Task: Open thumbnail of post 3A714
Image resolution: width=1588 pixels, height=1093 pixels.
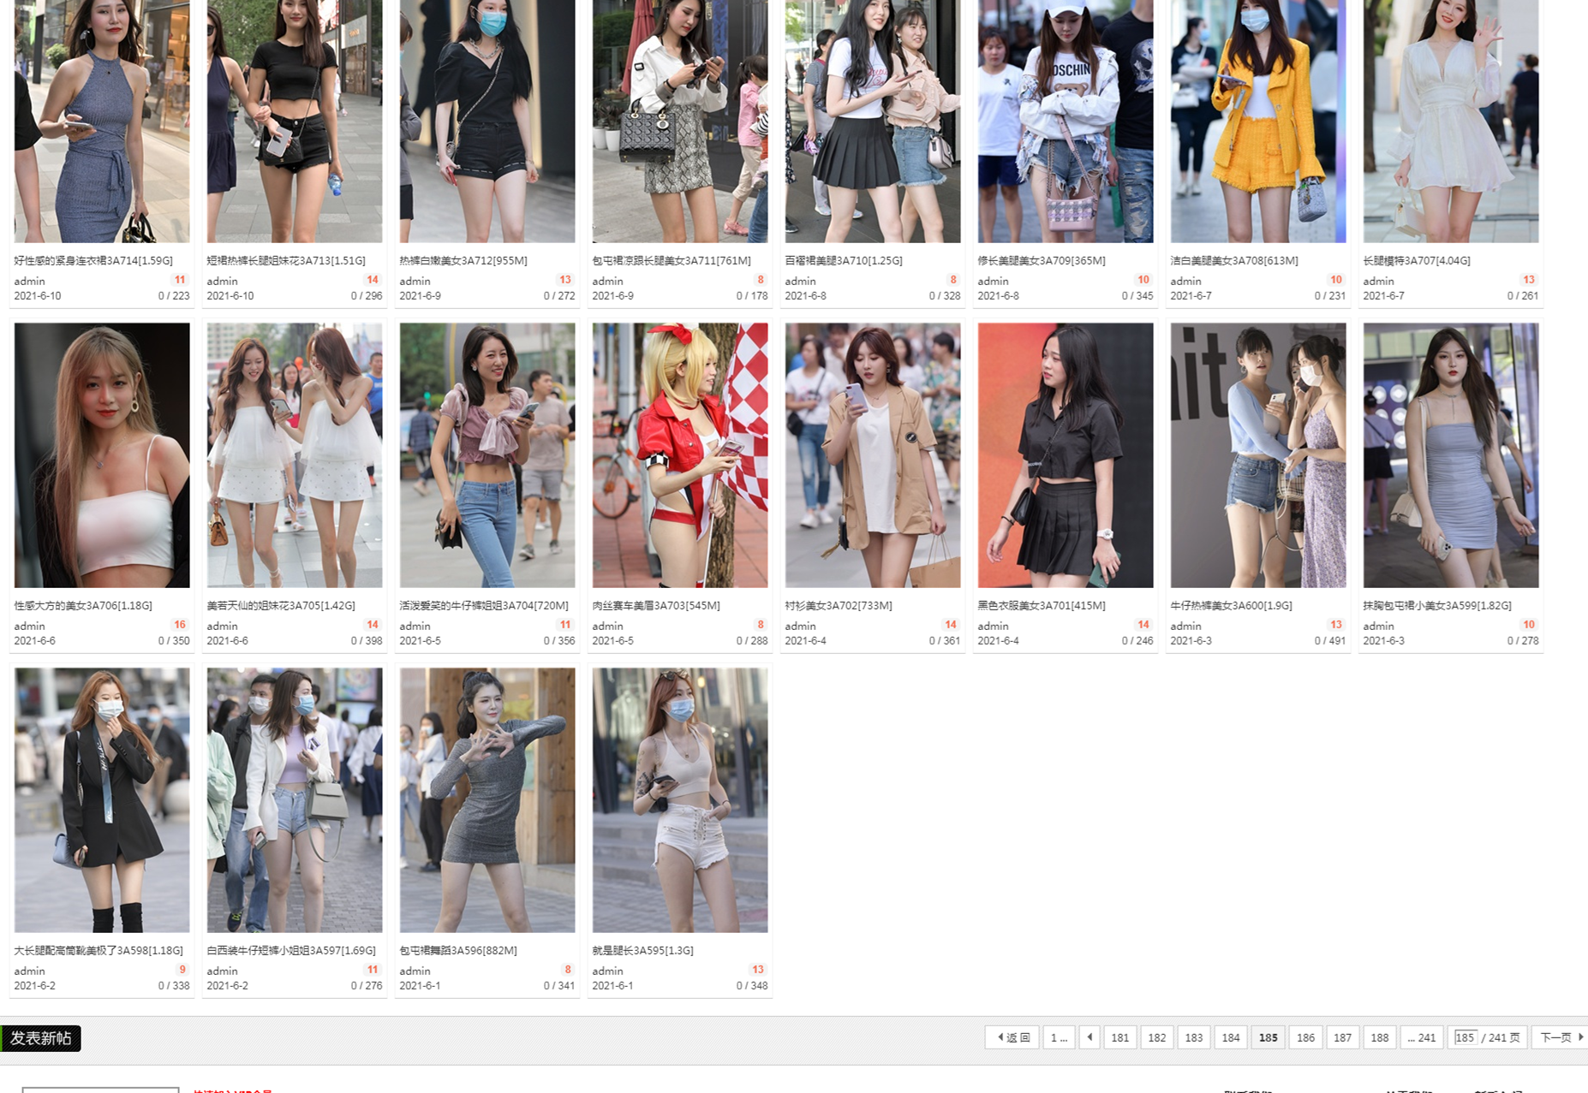Action: click(x=102, y=121)
